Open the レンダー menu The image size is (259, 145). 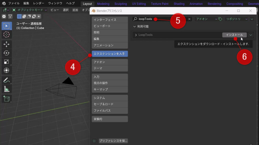pos(38,3)
